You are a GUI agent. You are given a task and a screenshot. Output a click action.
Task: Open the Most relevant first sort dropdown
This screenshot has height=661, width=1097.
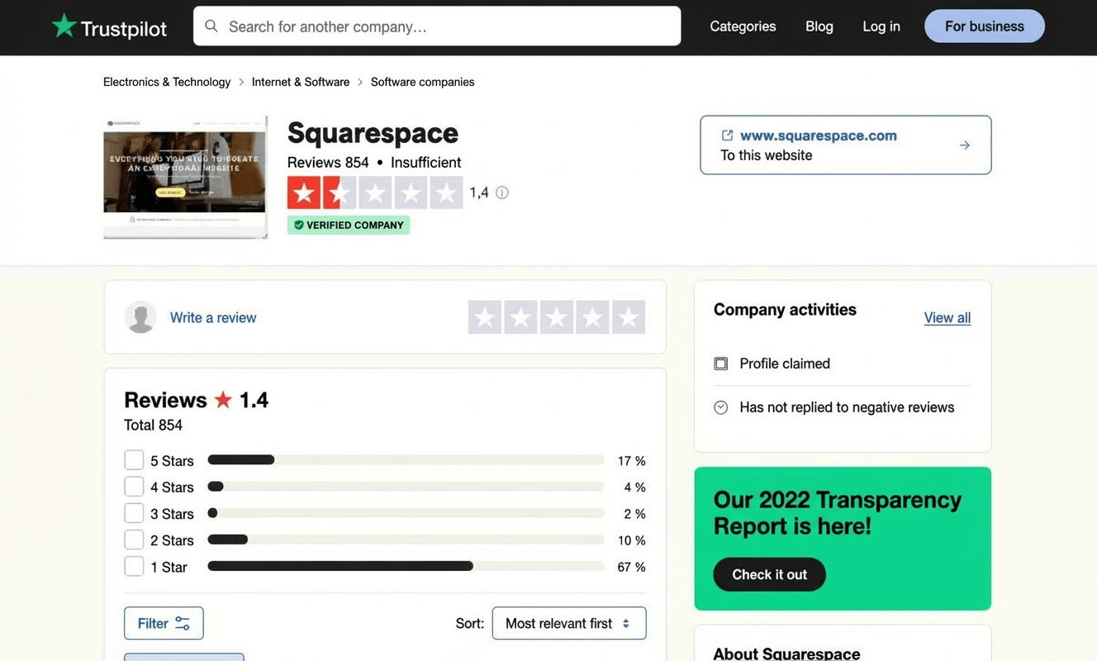[568, 623]
